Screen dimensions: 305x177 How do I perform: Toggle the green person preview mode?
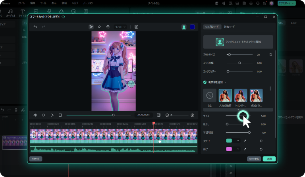pyautogui.click(x=184, y=27)
